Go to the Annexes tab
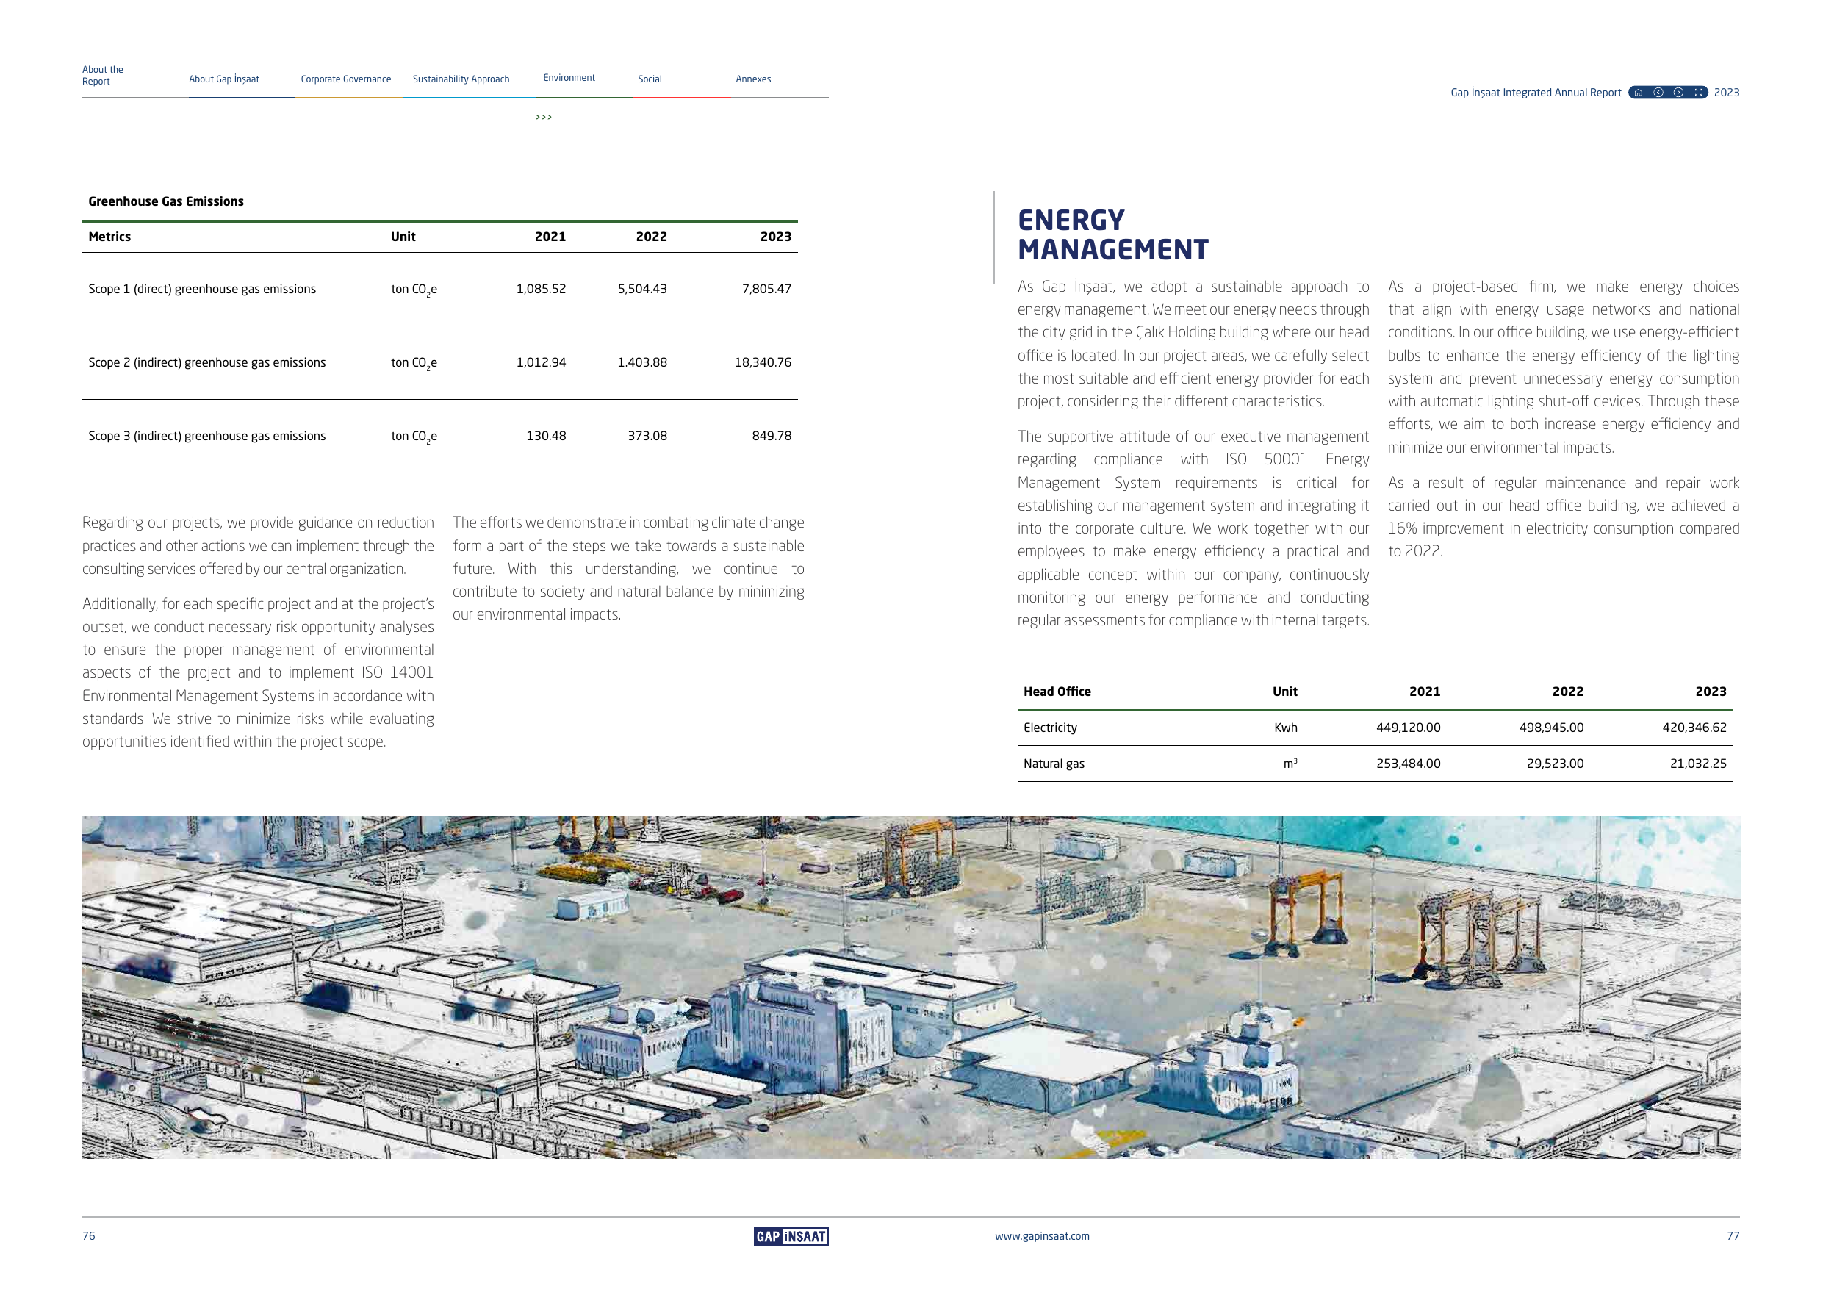The image size is (1823, 1289). pos(752,79)
